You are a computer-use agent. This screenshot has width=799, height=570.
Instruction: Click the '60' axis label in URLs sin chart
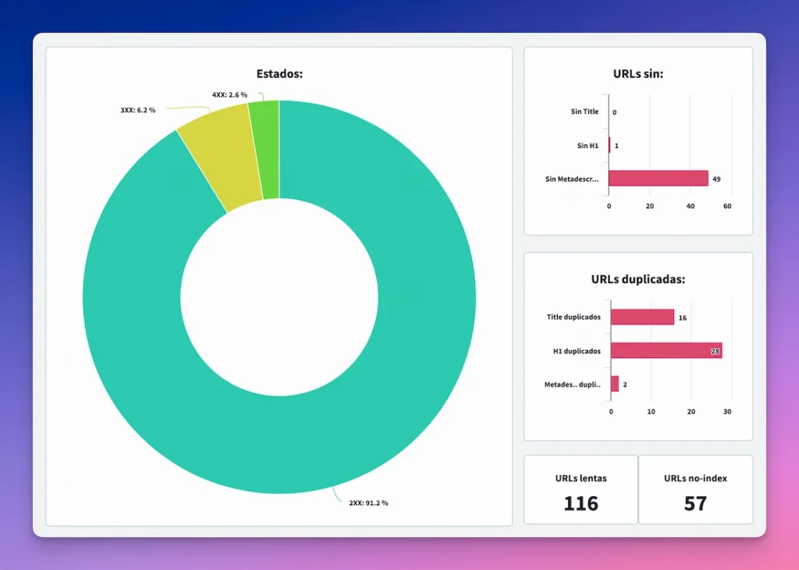click(x=726, y=206)
